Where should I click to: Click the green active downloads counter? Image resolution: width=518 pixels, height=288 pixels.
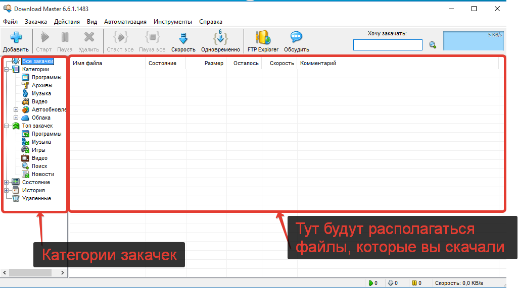pos(372,283)
